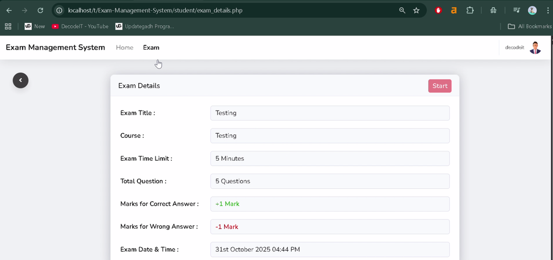
Task: Go back using the browser back arrow
Action: [x=9, y=10]
